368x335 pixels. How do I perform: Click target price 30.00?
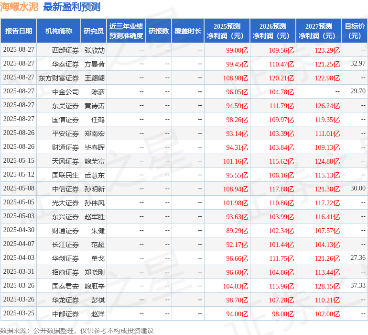tap(358, 188)
